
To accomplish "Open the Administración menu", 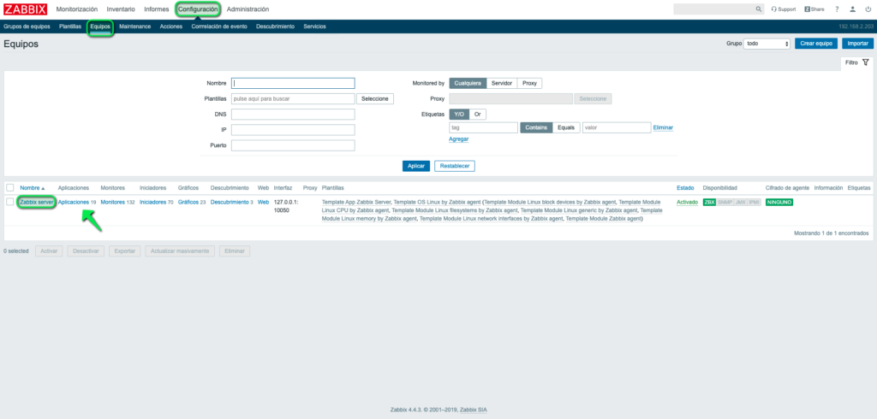I will [x=248, y=9].
